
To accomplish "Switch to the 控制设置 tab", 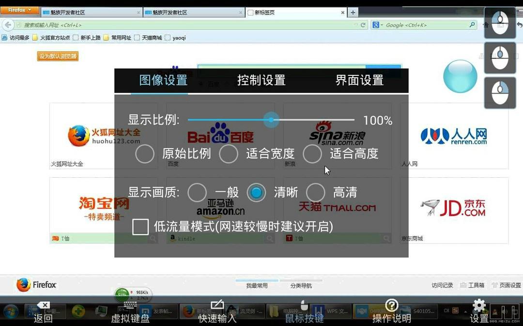I will (x=261, y=80).
